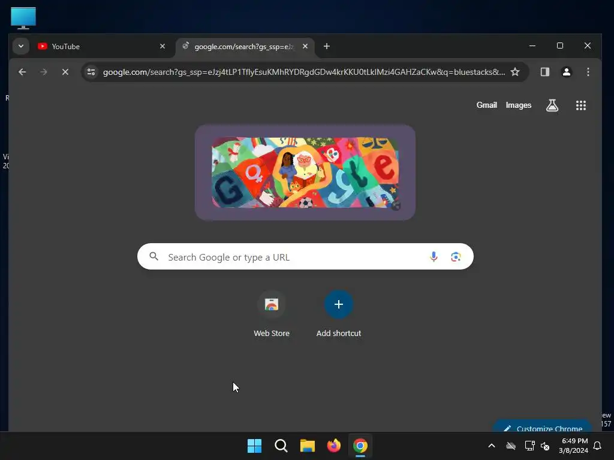The width and height of the screenshot is (614, 460).
Task: Click the magnifier icon in search box
Action: 154,256
